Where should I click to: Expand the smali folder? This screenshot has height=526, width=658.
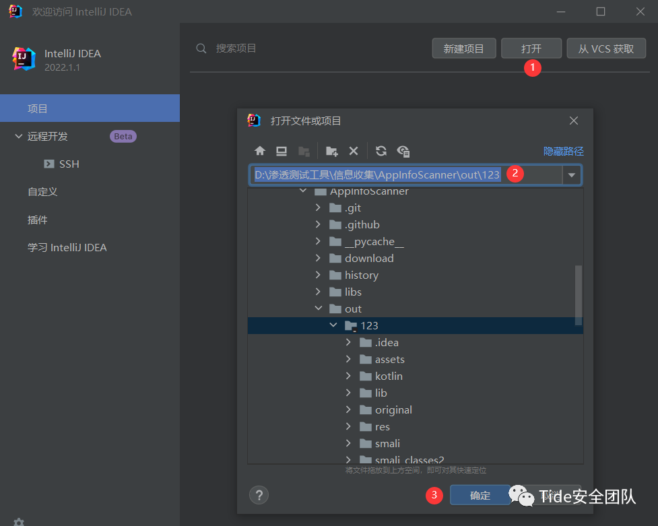click(348, 443)
